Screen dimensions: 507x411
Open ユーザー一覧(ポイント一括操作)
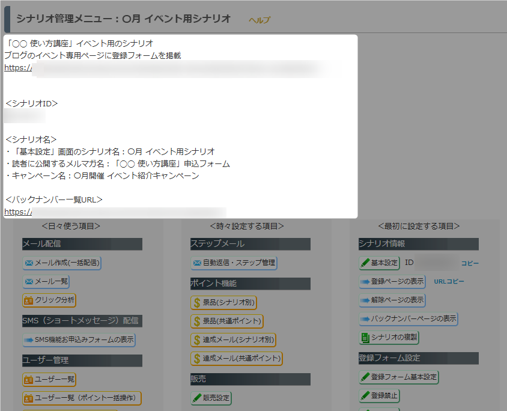82,398
